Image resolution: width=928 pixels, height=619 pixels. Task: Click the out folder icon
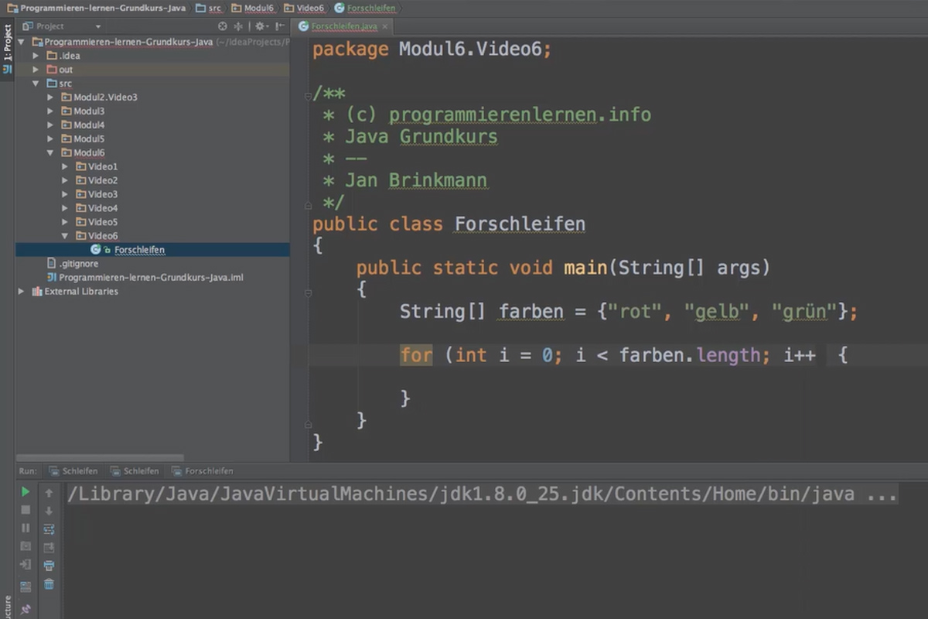[52, 70]
